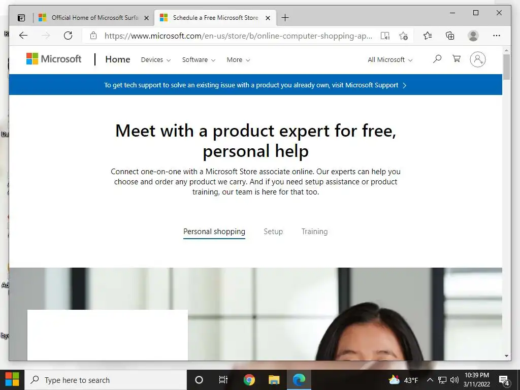Open File Explorer from taskbar
The width and height of the screenshot is (520, 390).
tap(274, 380)
